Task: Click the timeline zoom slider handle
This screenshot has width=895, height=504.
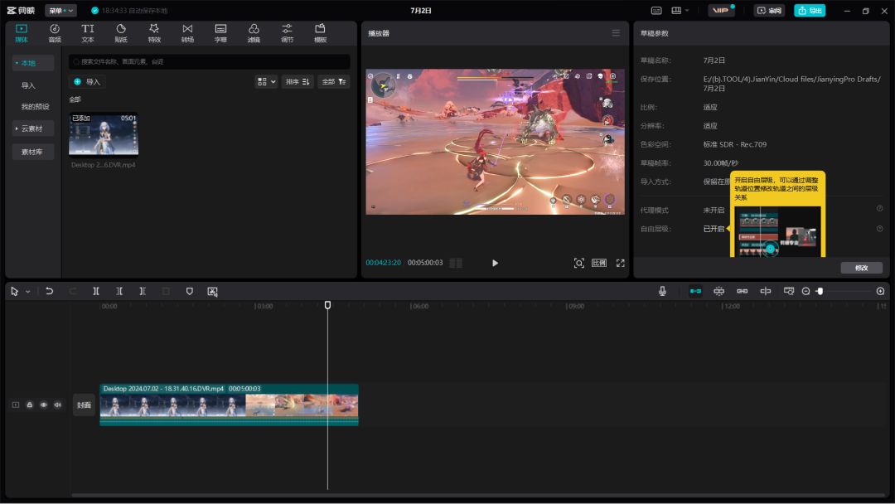Action: [x=820, y=291]
